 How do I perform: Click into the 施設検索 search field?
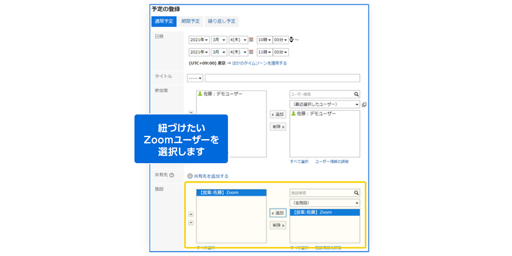coord(321,193)
